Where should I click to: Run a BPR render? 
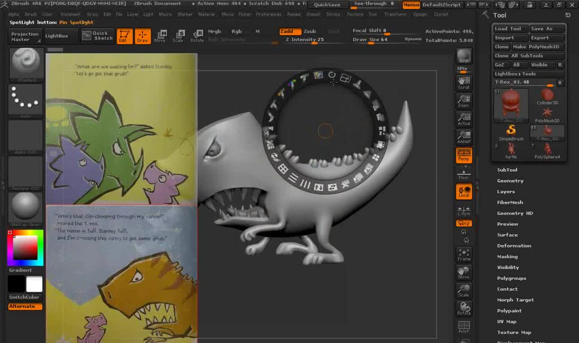pyautogui.click(x=464, y=56)
